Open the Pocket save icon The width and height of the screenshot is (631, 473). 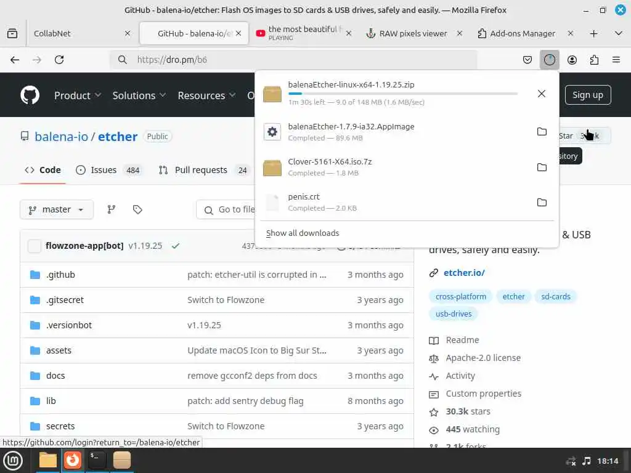(x=527, y=60)
